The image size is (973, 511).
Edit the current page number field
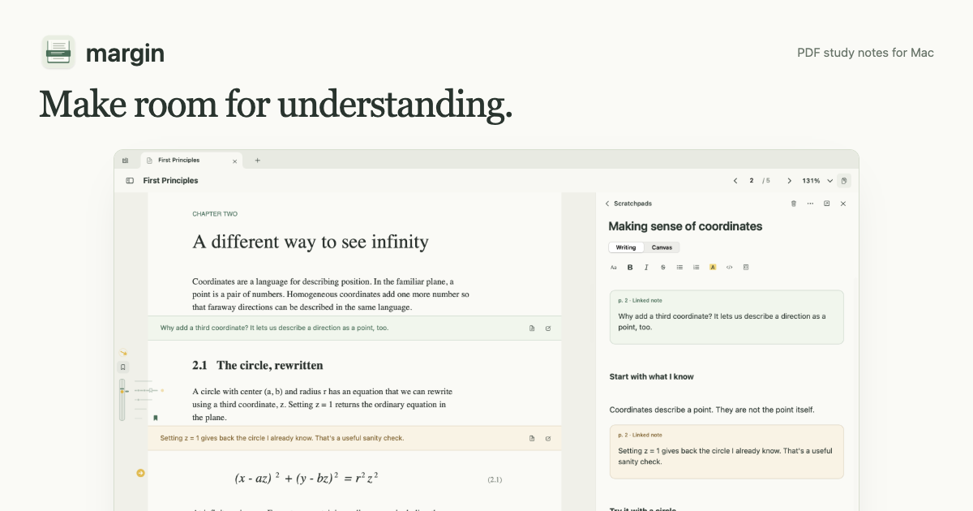(752, 181)
